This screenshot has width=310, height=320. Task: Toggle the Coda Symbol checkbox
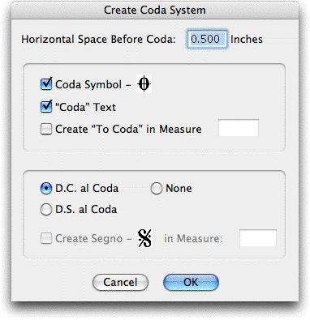[46, 84]
